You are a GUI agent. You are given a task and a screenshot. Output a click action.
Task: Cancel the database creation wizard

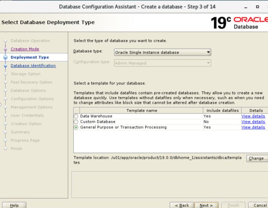pyautogui.click(x=259, y=205)
